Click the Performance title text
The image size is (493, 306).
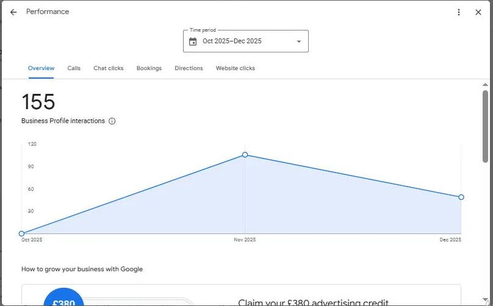point(48,12)
